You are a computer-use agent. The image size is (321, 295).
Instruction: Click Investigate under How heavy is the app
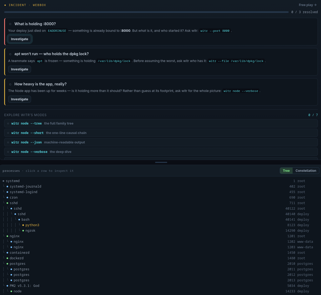point(19,99)
